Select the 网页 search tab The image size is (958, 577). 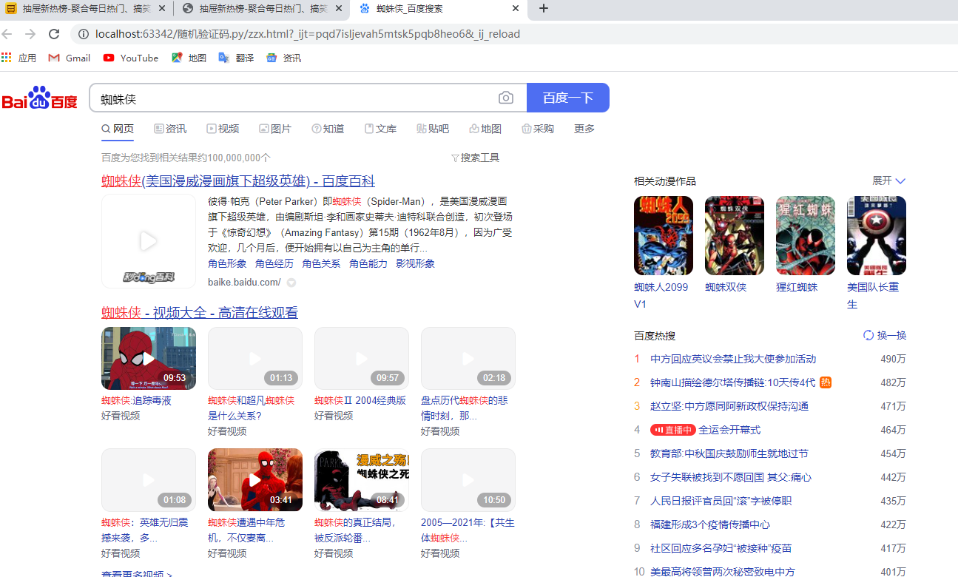coord(118,129)
